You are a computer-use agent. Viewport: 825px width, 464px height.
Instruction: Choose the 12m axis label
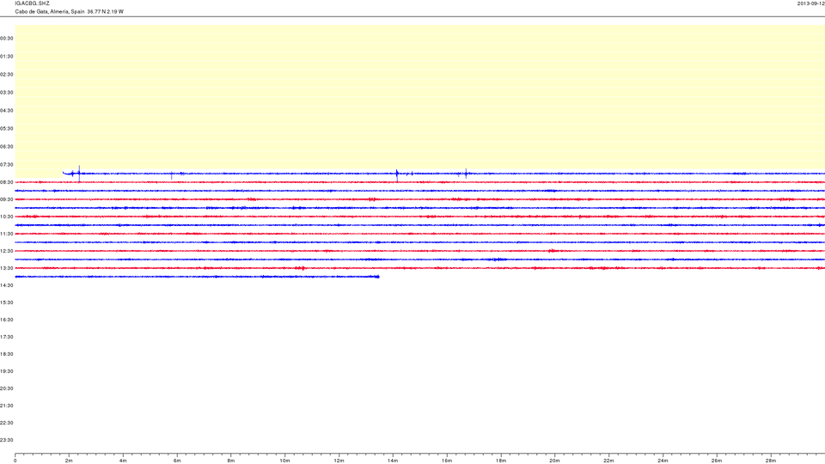(339, 461)
